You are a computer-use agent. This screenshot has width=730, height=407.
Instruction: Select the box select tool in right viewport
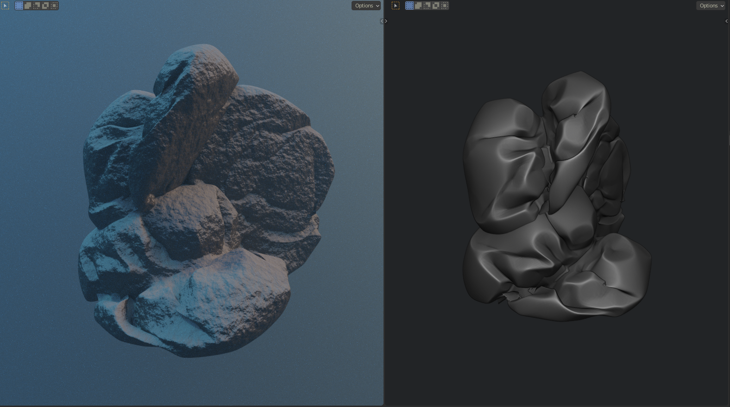(396, 6)
